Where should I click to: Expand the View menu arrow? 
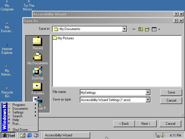tap(159, 29)
